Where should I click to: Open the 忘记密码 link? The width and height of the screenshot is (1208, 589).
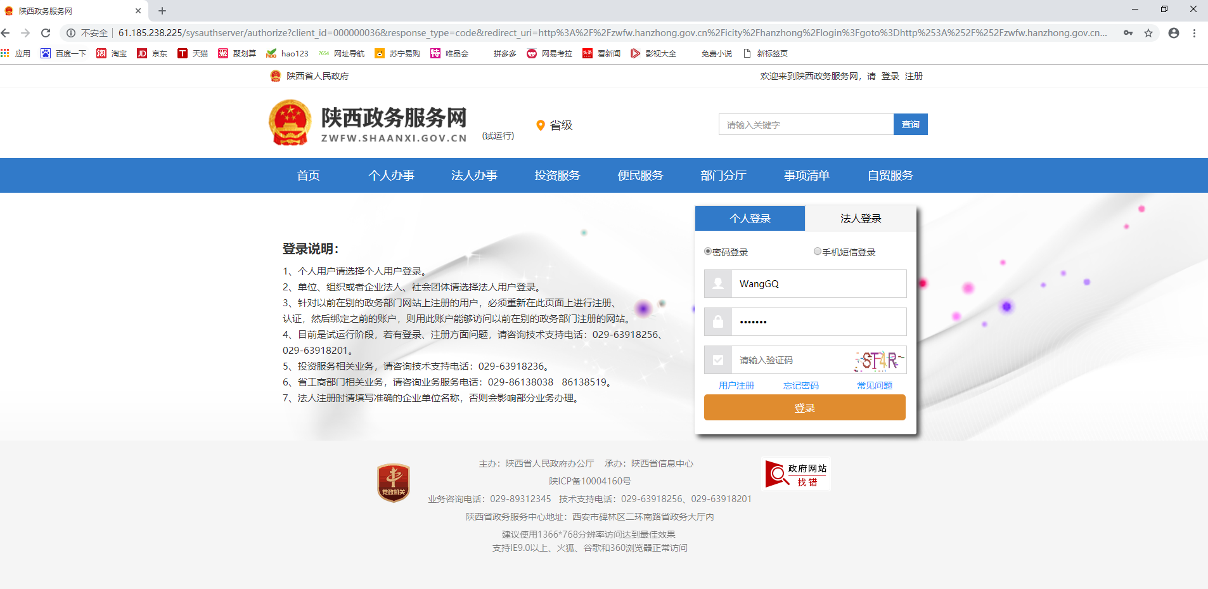pyautogui.click(x=801, y=385)
